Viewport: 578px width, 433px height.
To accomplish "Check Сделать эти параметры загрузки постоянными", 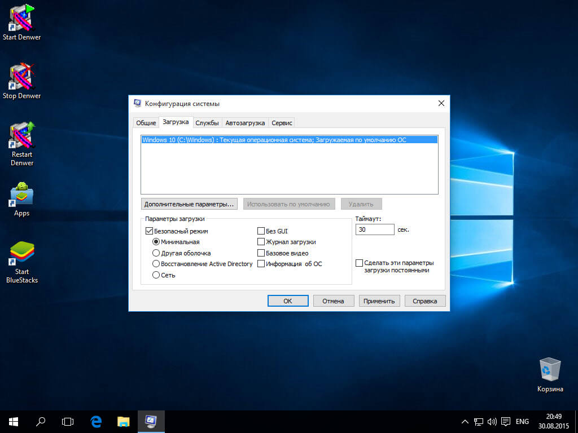I will [x=360, y=263].
